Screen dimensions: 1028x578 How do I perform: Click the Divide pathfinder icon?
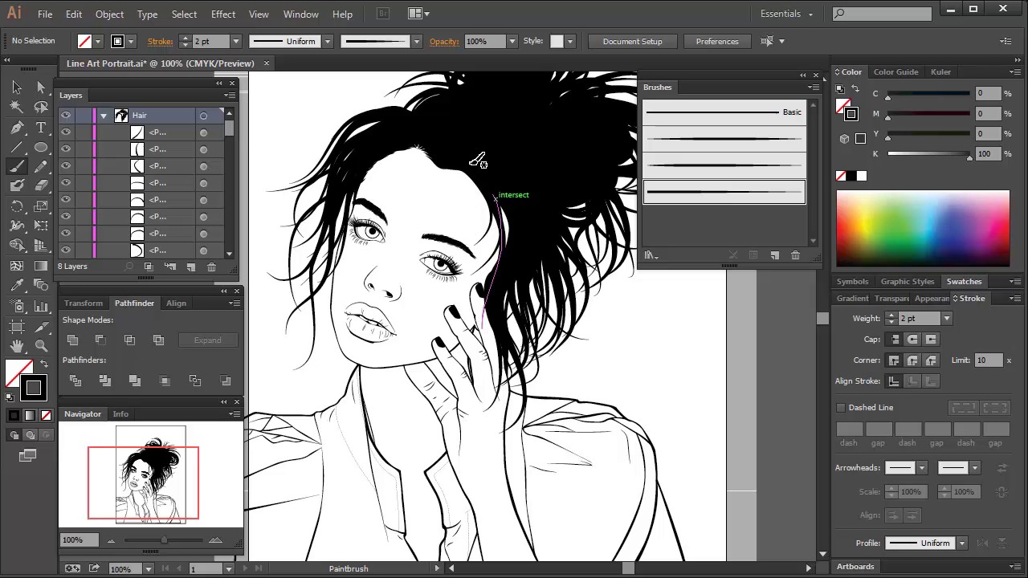coord(75,381)
